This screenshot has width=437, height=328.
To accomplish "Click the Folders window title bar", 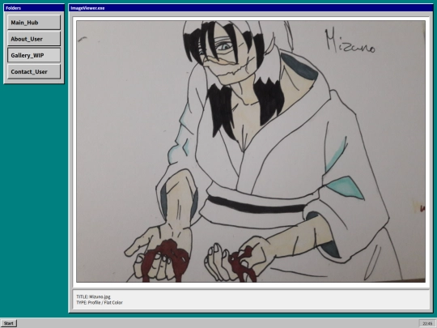I will tap(34, 8).
